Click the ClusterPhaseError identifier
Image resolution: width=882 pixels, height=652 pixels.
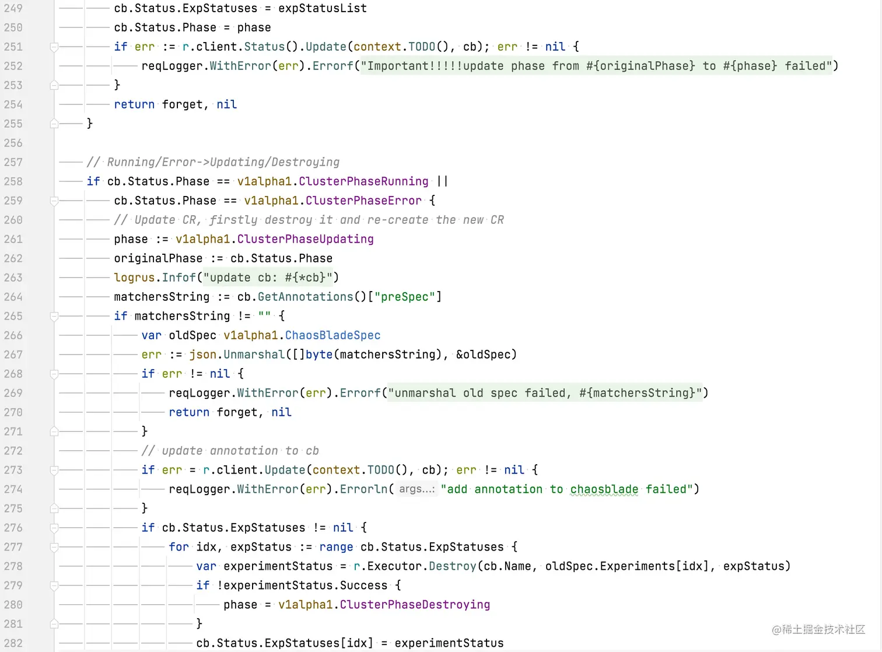363,201
